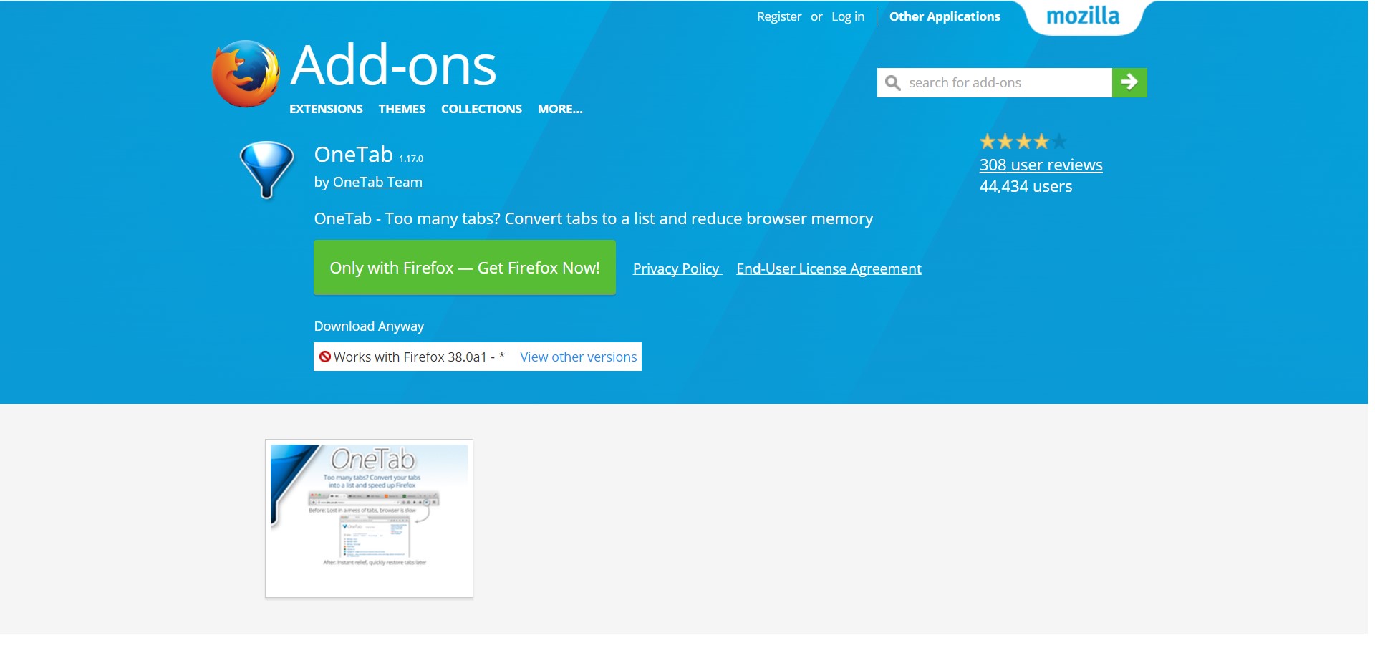Screen dimensions: 1375x658
Task: Open the More... menu
Action: pyautogui.click(x=560, y=109)
